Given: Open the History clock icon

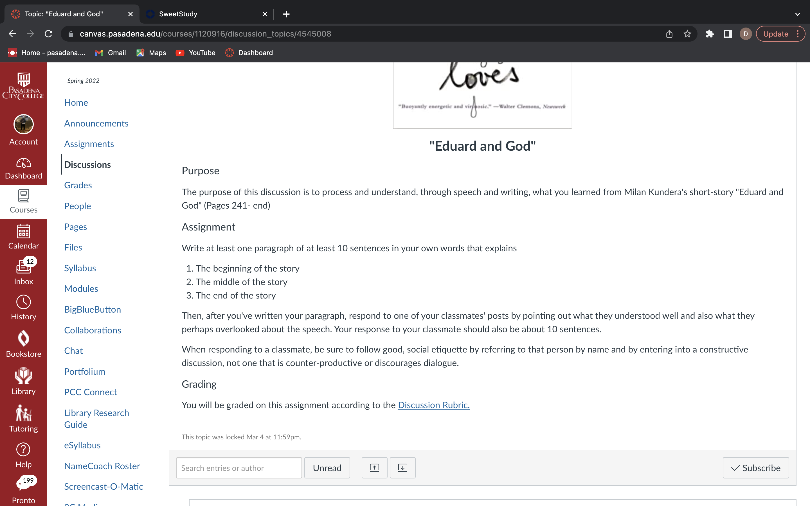Looking at the screenshot, I should click(x=23, y=302).
